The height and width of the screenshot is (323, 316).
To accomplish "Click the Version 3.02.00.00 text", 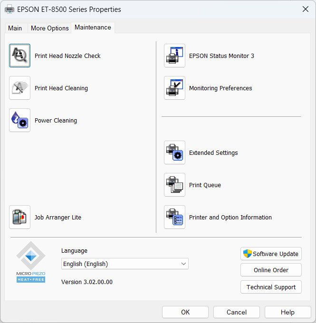I will (x=87, y=282).
